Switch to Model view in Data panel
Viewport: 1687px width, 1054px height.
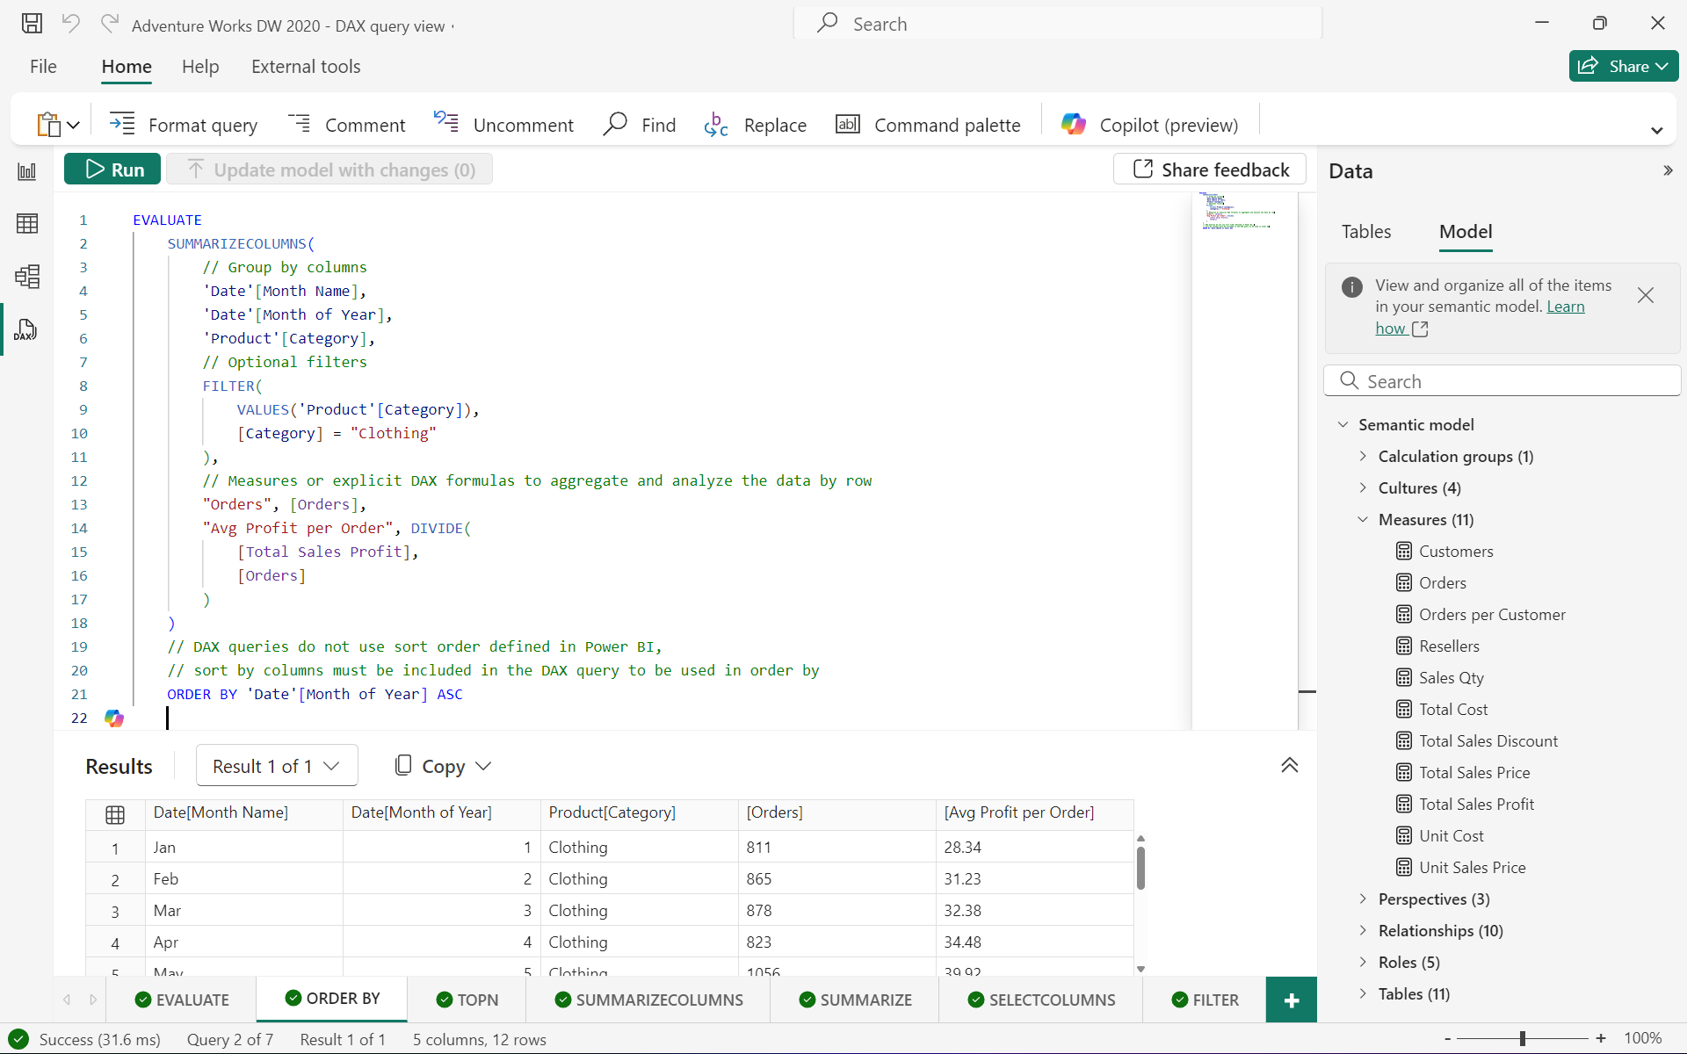[1465, 231]
